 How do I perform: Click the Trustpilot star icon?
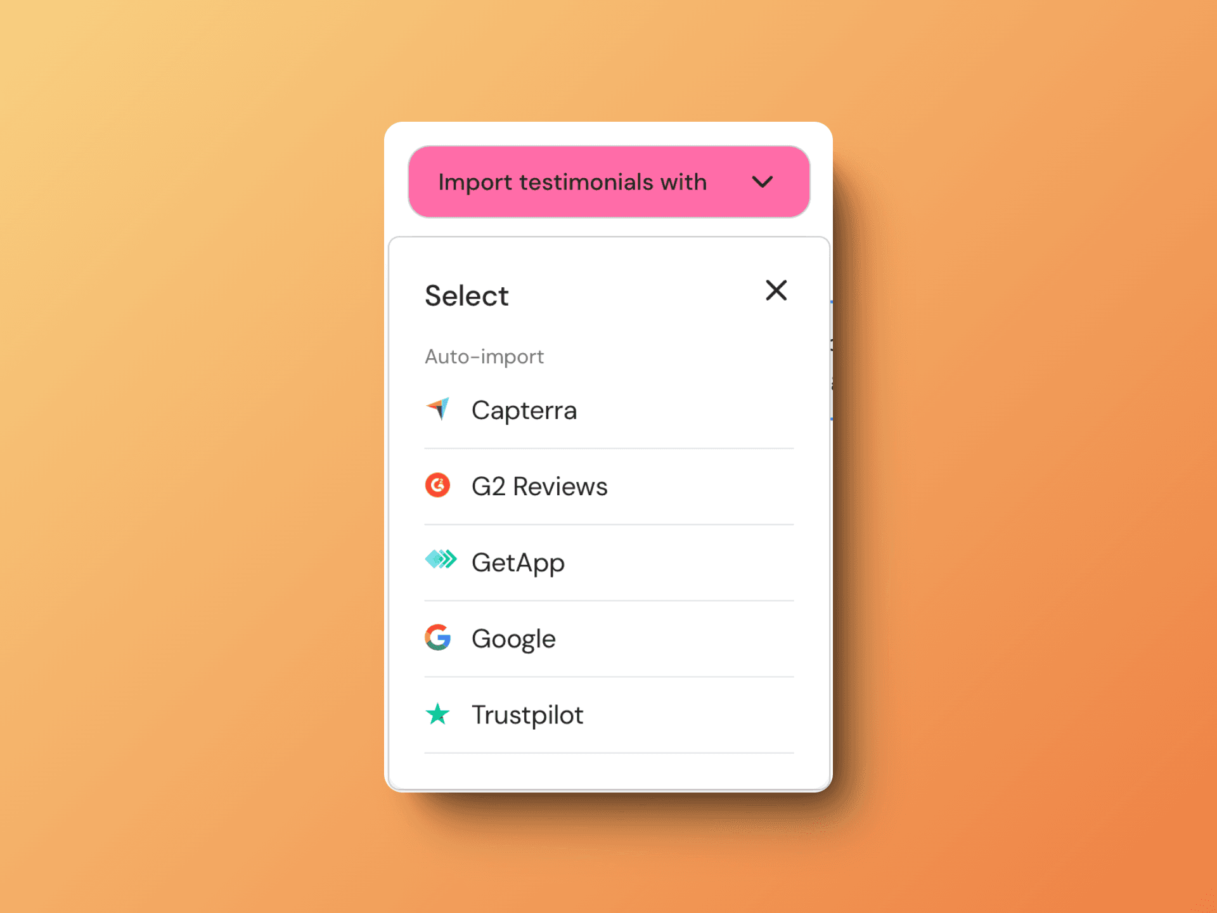pyautogui.click(x=438, y=714)
